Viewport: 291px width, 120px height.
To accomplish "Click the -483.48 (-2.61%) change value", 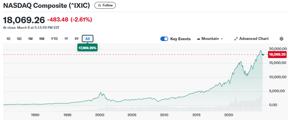I will (x=70, y=20).
